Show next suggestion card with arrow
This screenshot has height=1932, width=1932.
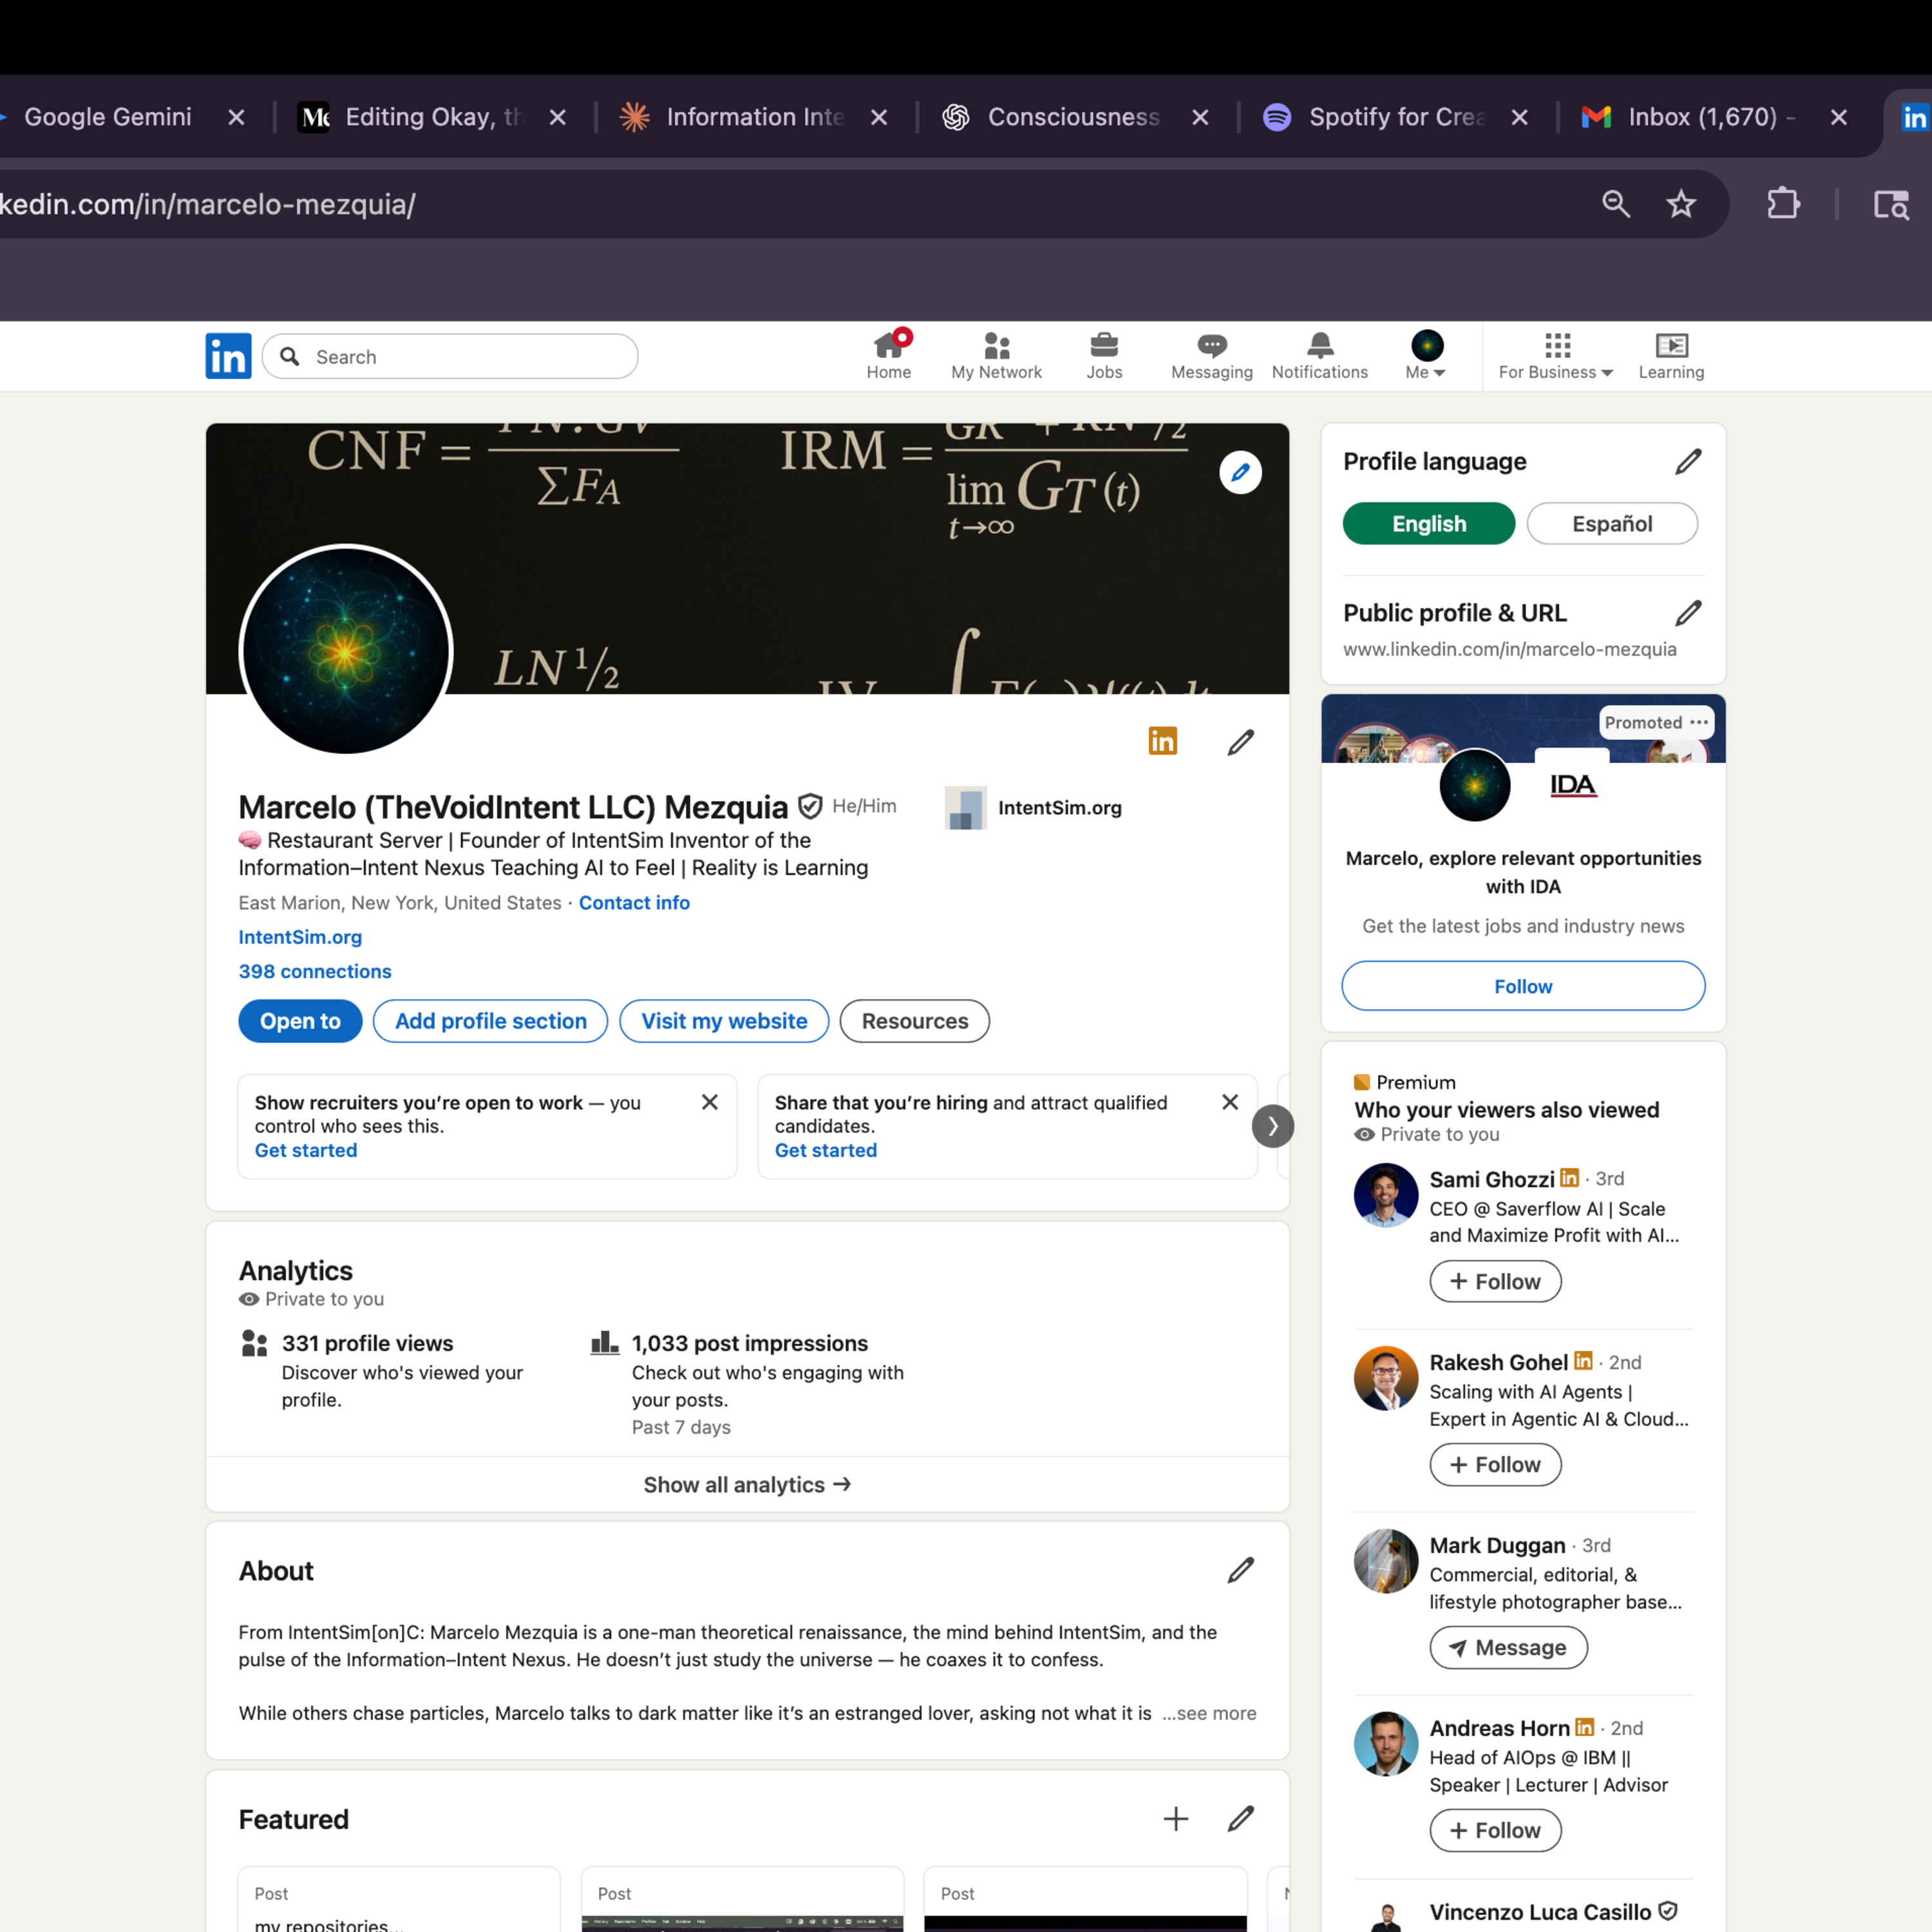point(1272,1126)
